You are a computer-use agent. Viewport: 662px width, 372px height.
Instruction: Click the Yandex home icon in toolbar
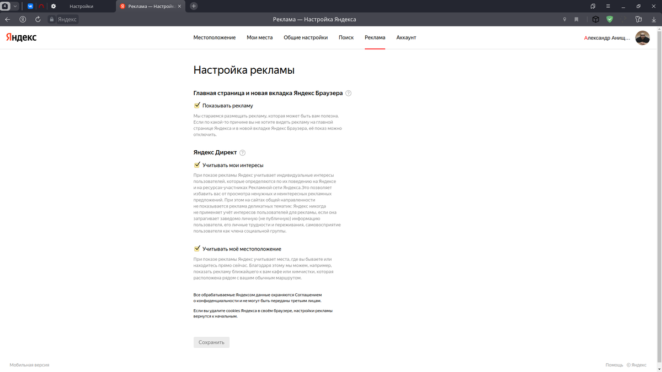(x=23, y=19)
